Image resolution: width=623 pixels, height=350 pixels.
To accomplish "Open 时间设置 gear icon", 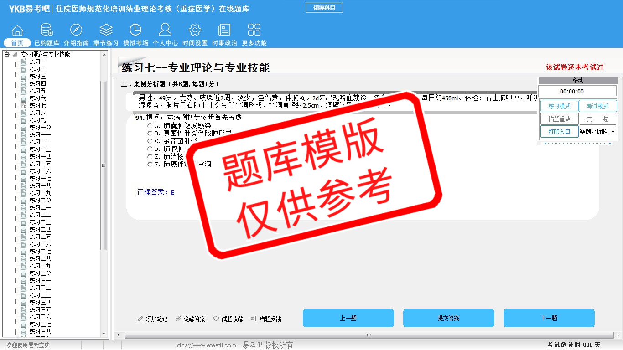I will [195, 31].
